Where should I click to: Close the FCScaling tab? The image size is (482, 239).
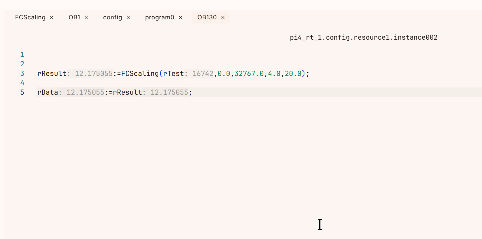click(52, 18)
